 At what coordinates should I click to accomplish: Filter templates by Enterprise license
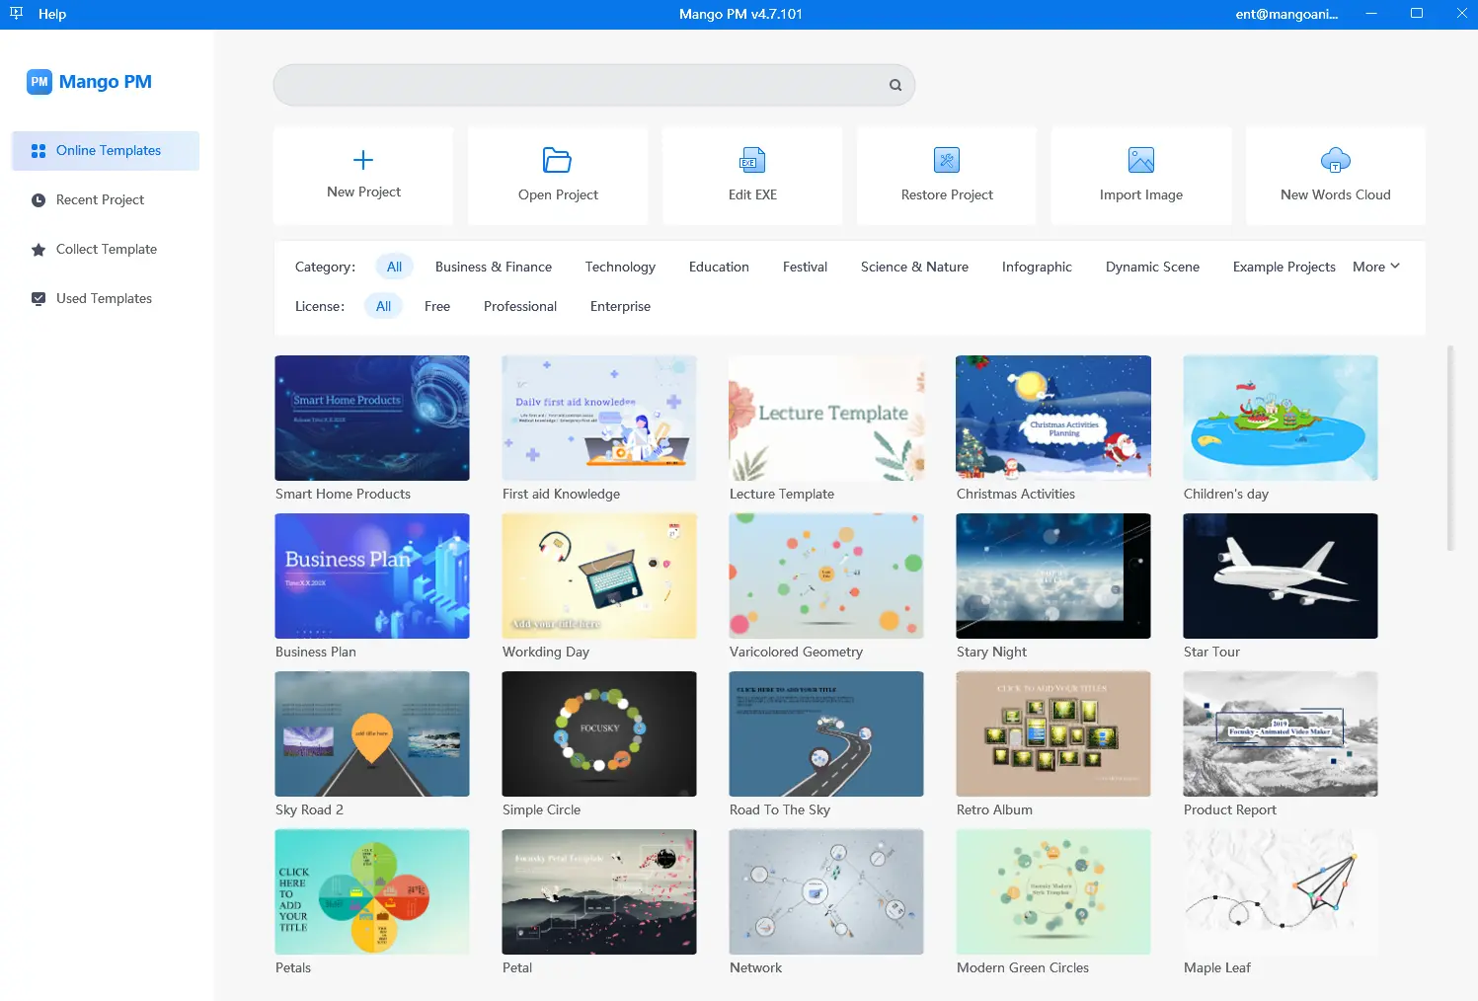pyautogui.click(x=620, y=306)
